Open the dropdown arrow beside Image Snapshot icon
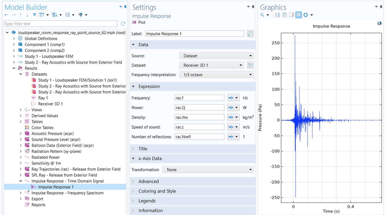 (311, 15)
